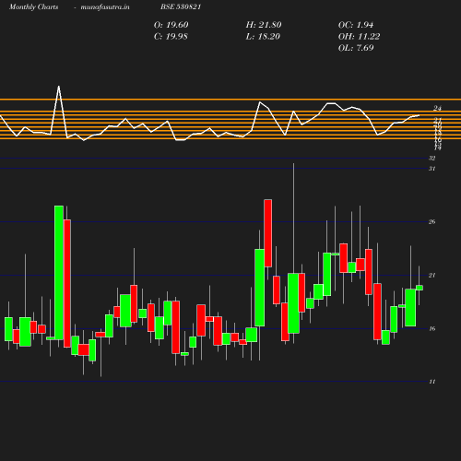
Task: Click the 31 price axis label
Action: (x=432, y=169)
